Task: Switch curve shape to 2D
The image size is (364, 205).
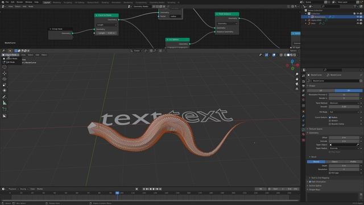Action: (321, 91)
